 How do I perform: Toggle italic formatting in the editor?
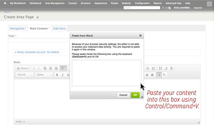(63, 75)
